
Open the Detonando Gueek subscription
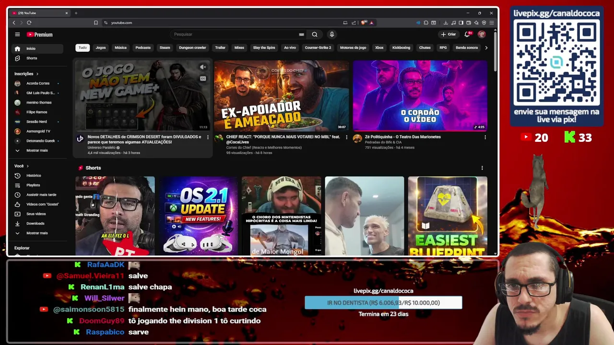(37, 141)
